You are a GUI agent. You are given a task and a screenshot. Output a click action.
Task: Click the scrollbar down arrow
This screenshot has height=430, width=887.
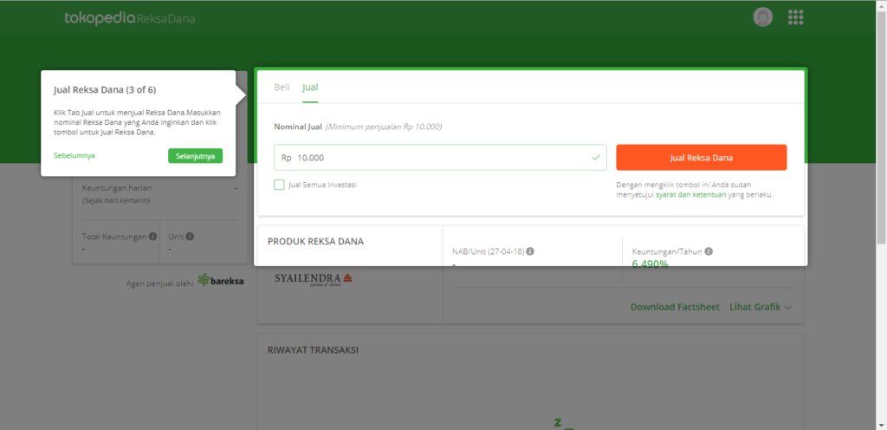click(881, 424)
